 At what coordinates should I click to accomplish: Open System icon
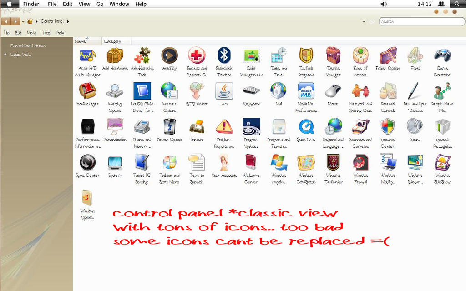click(115, 163)
